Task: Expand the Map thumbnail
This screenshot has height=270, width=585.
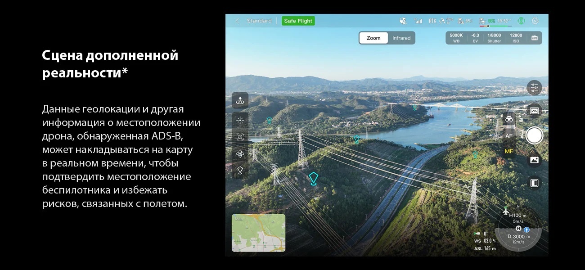Action: coord(258,233)
